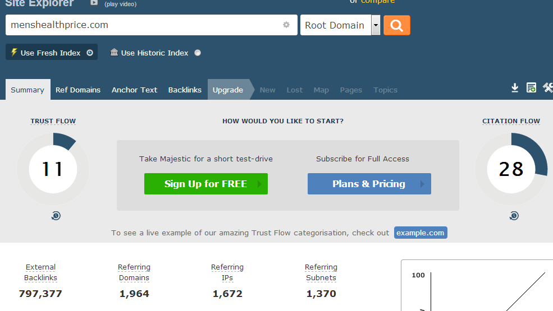Click the orange search magnifier button
The width and height of the screenshot is (553, 311).
(x=397, y=25)
